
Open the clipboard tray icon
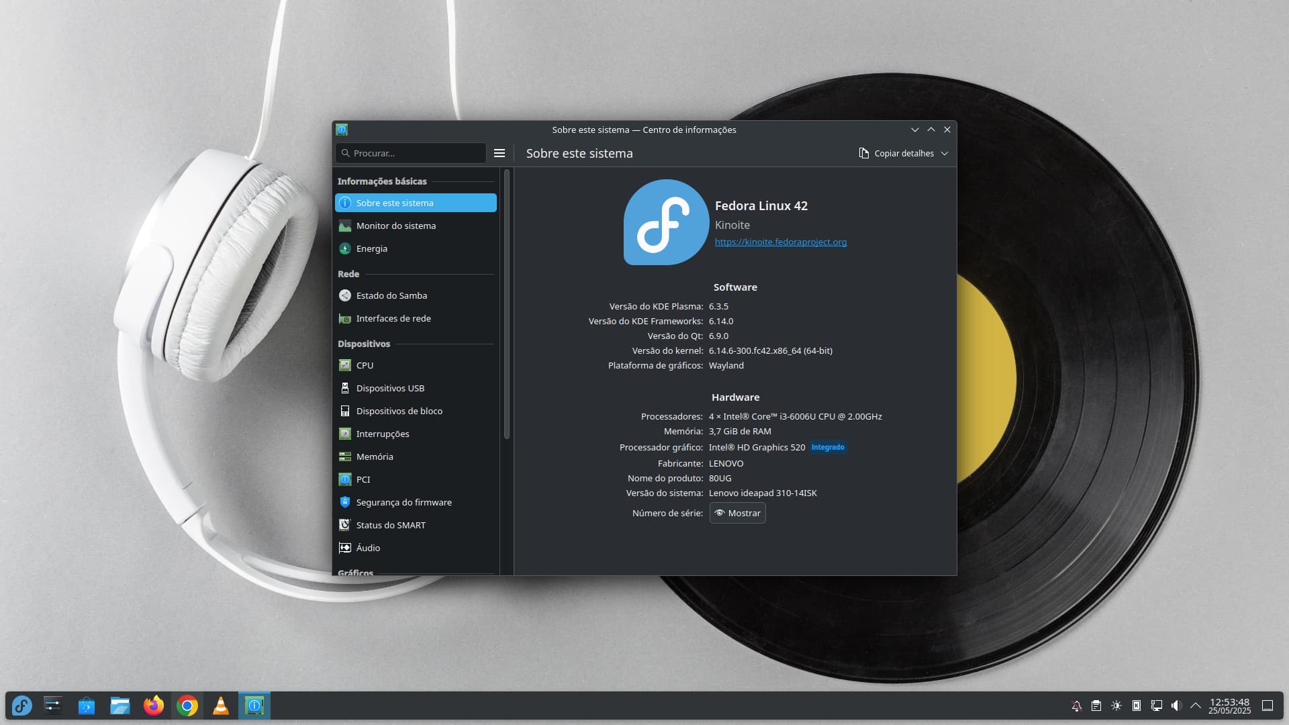(x=1096, y=706)
